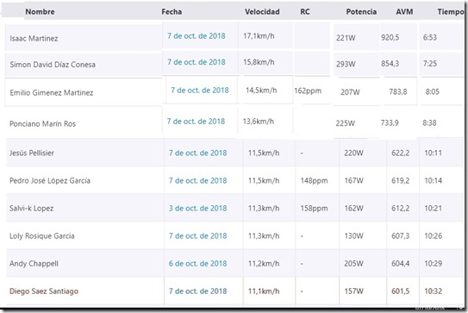
Task: Click the Fecha column header
Action: pyautogui.click(x=172, y=12)
